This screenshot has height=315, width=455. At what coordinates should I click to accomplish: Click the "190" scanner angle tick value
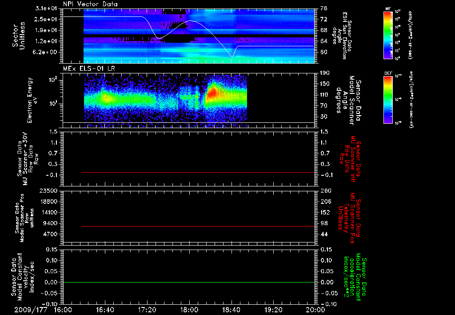(325, 73)
